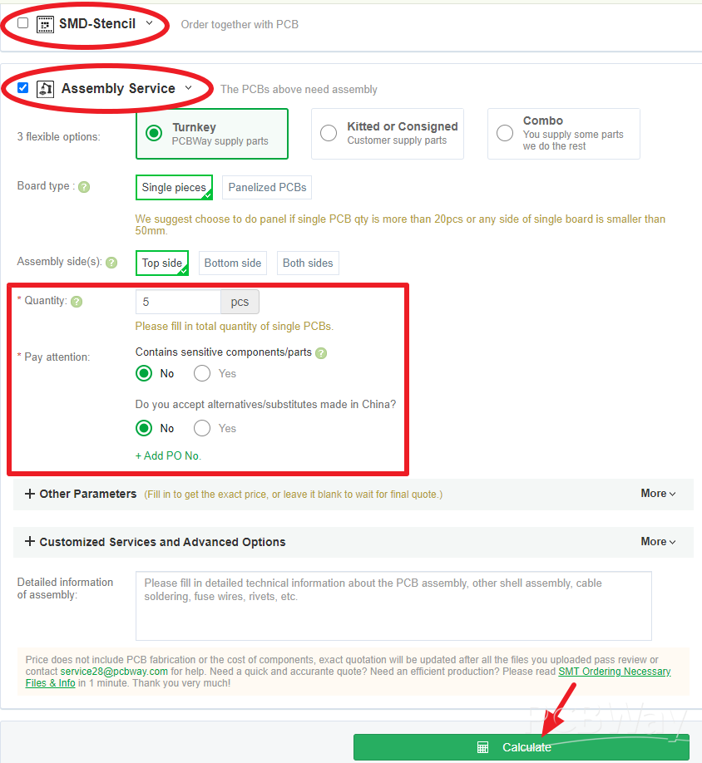
Task: Open SMT Ordering Necessary Files link
Action: [614, 672]
